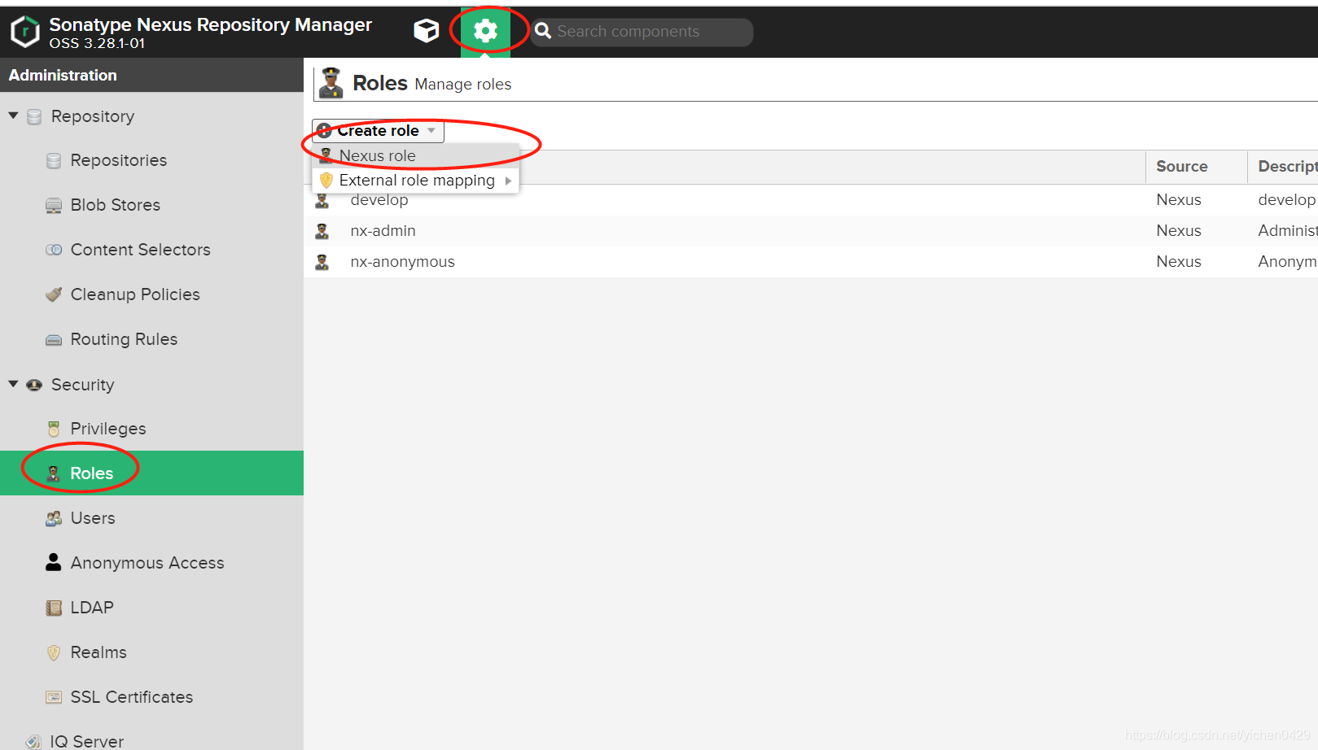This screenshot has height=750, width=1318.
Task: Click the Security section label
Action: click(83, 385)
